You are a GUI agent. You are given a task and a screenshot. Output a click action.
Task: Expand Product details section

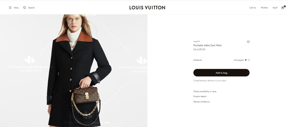tap(200, 96)
